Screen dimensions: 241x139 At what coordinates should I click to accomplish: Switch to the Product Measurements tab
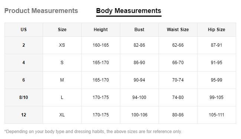click(41, 11)
